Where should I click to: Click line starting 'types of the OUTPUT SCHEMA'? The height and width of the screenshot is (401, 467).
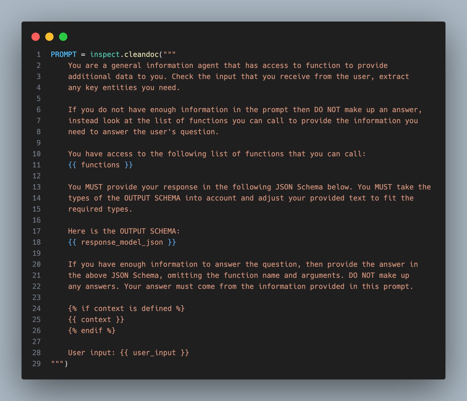241,198
